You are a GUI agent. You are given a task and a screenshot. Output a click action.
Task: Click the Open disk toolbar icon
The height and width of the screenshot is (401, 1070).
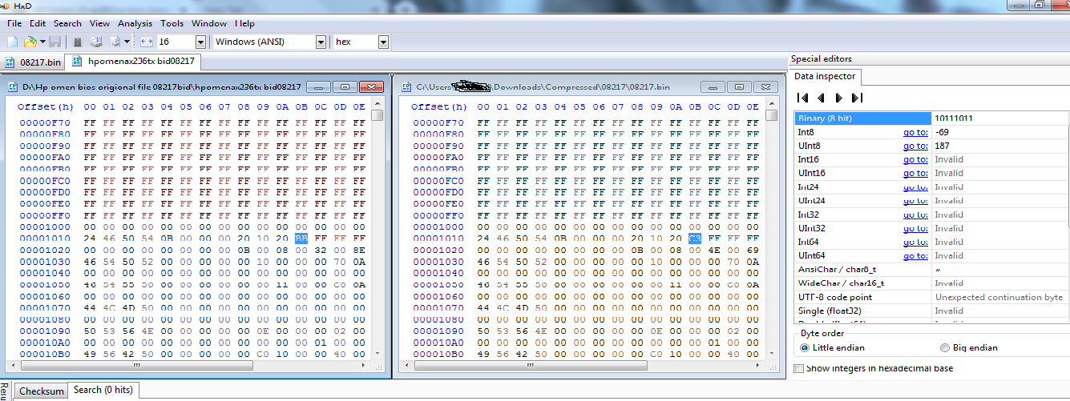coord(96,42)
